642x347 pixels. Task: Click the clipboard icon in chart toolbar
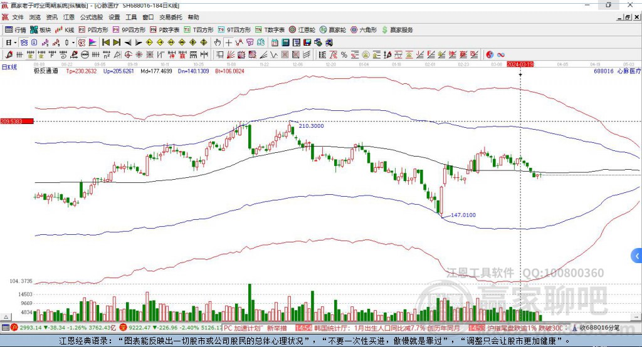(x=34, y=43)
